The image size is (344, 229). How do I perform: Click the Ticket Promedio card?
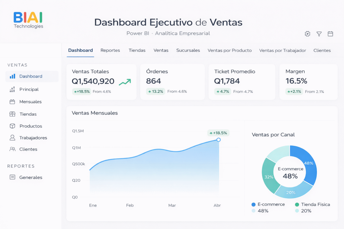click(242, 82)
